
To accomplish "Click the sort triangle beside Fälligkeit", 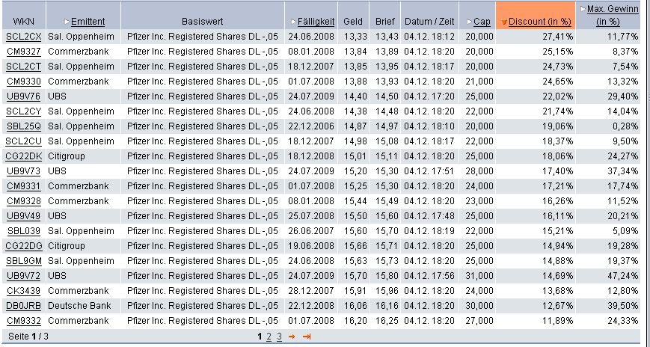I will [293, 21].
